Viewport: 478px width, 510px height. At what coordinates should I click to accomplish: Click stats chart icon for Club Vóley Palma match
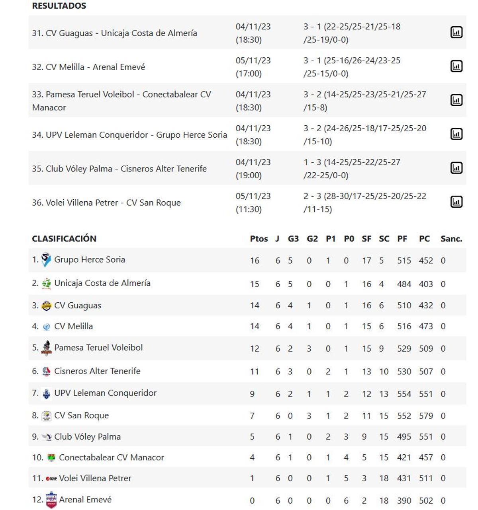click(x=456, y=168)
